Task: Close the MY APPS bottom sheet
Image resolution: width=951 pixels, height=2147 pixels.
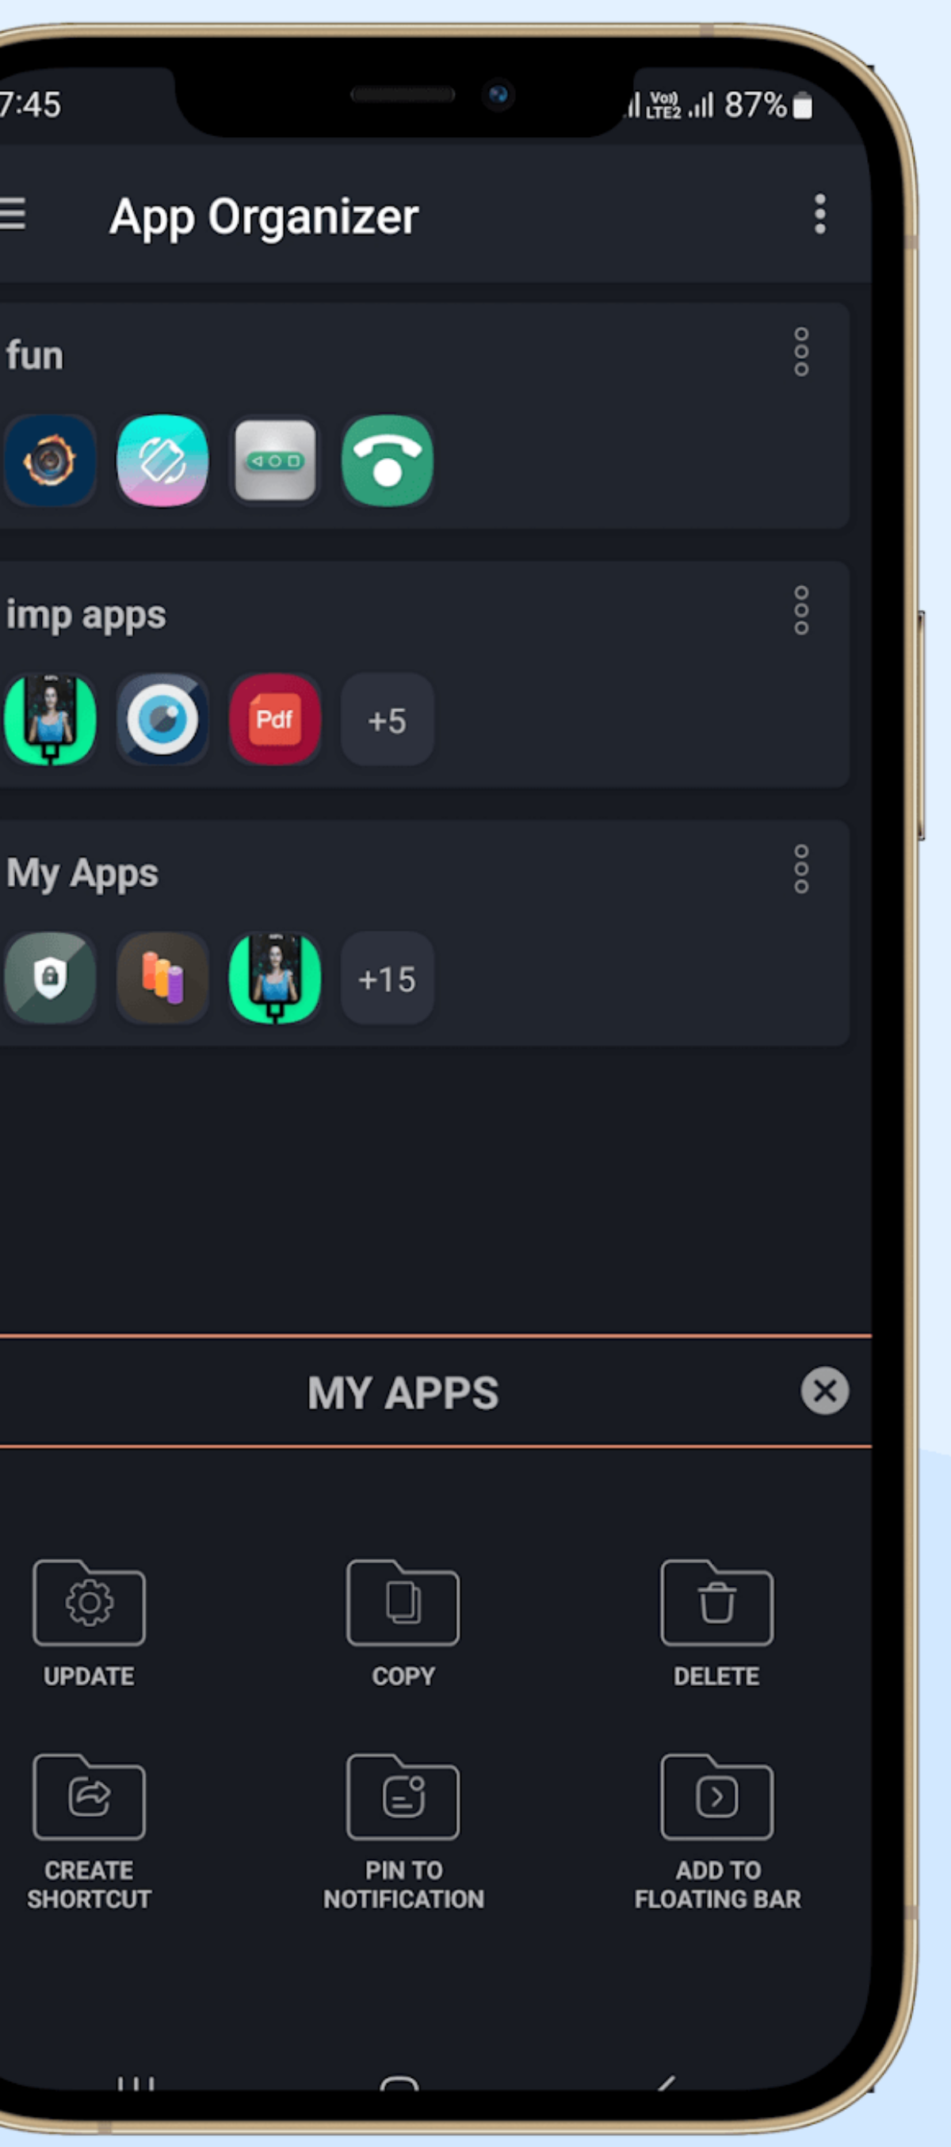Action: tap(824, 1390)
